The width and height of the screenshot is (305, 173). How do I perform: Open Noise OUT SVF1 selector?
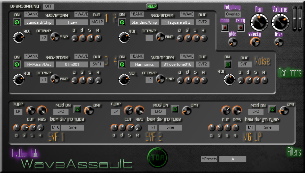tap(244, 64)
